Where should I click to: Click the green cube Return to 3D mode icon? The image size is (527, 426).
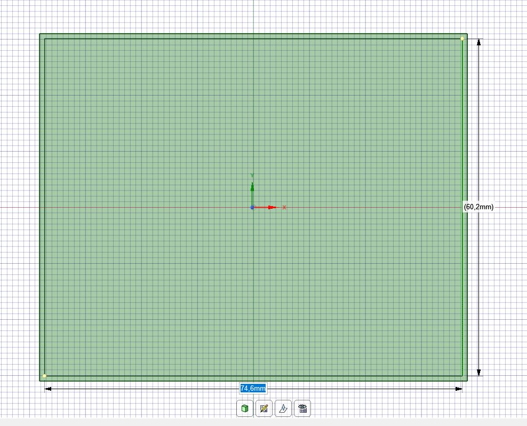pyautogui.click(x=245, y=408)
